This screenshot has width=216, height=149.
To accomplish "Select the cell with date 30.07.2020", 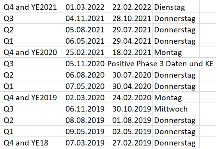I will pos(129,75).
